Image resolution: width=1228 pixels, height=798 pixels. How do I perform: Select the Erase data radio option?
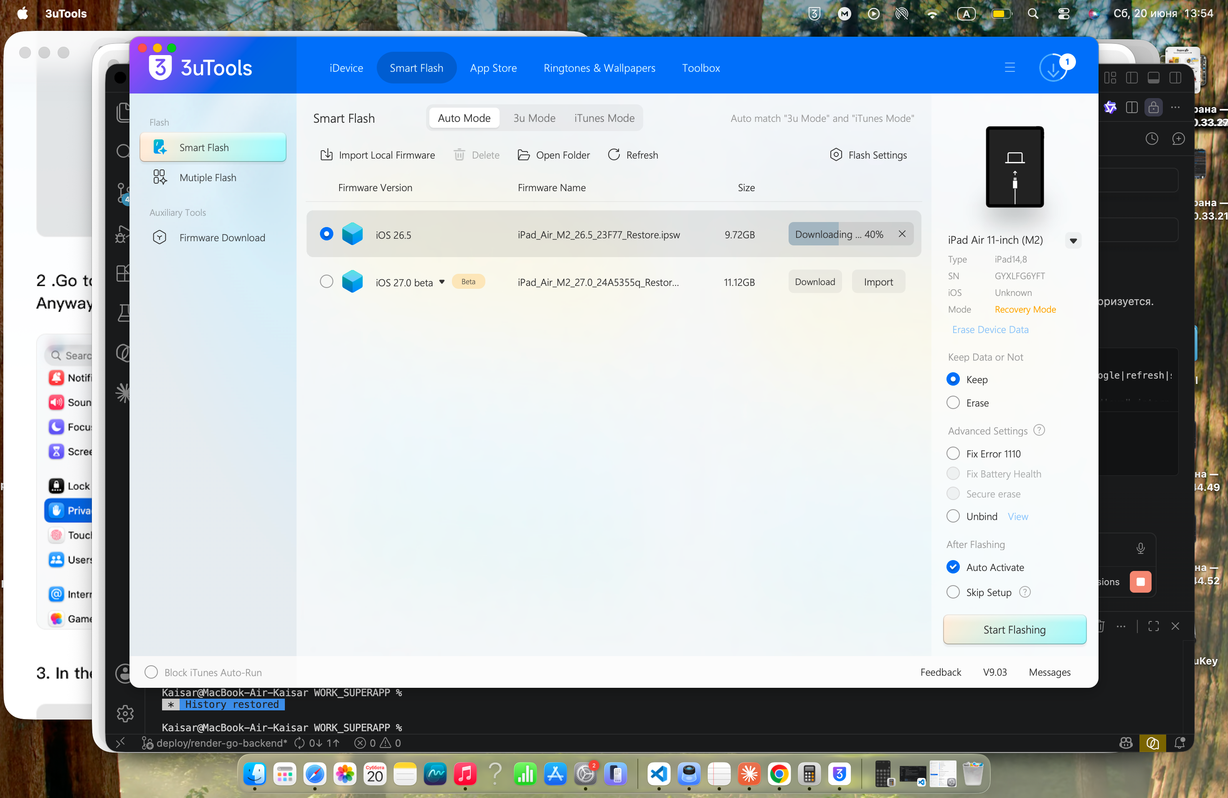pyautogui.click(x=953, y=402)
